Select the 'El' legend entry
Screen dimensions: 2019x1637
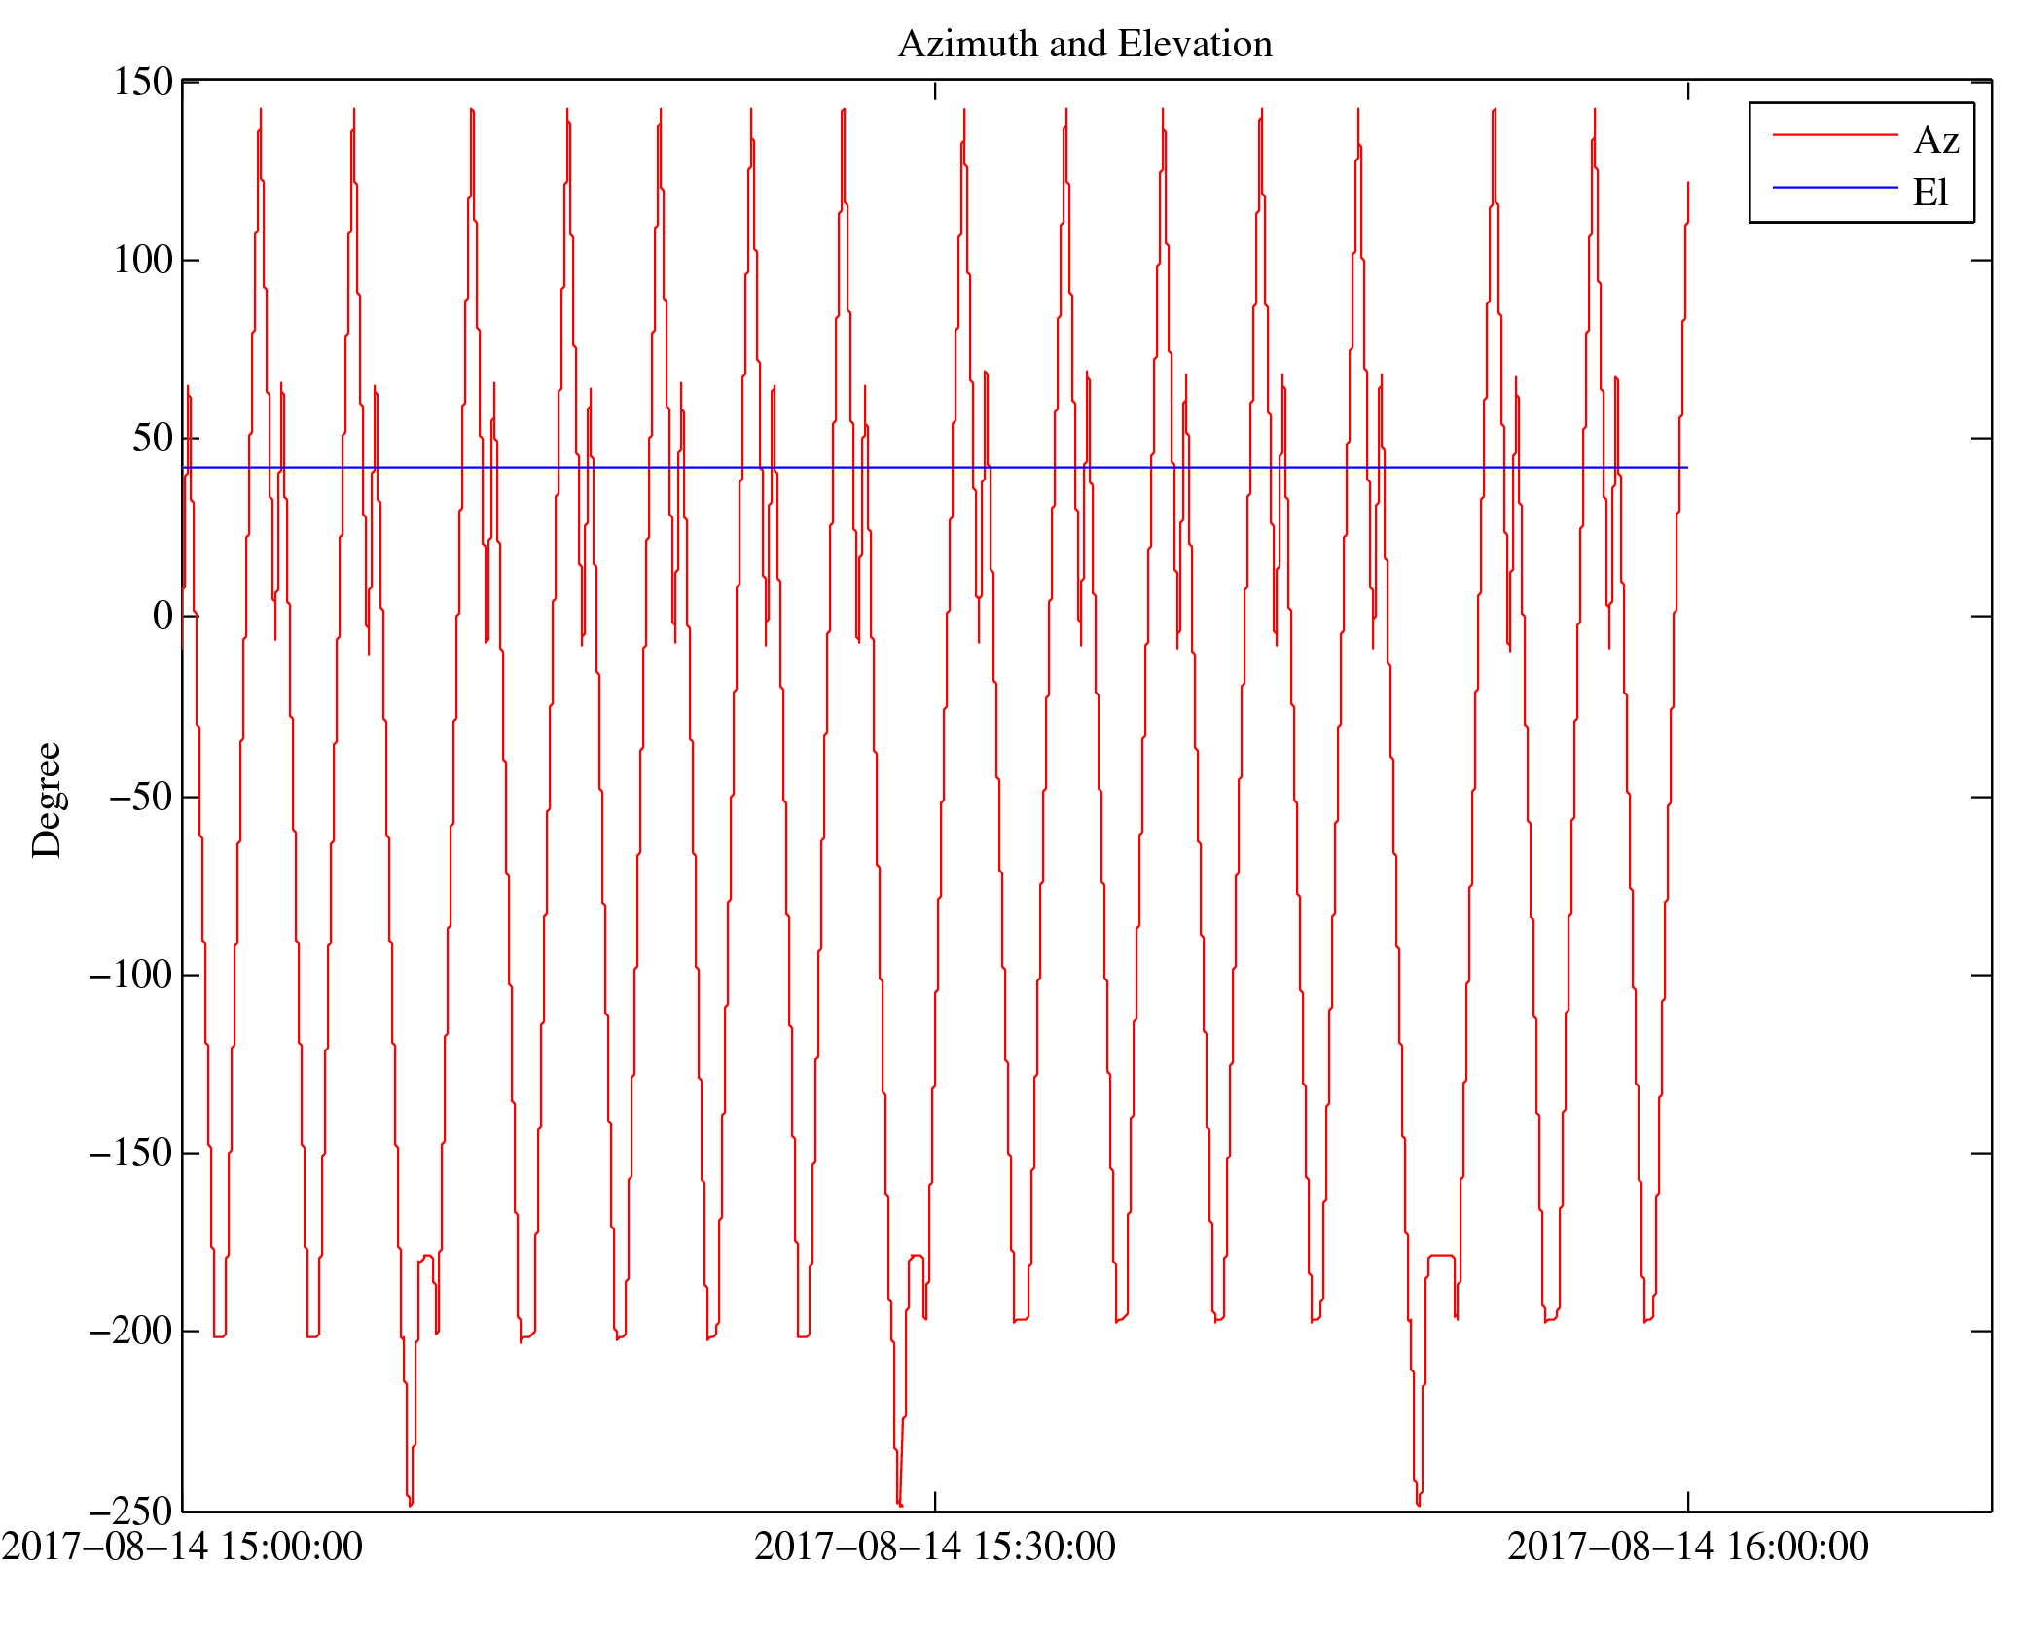pyautogui.click(x=1931, y=192)
